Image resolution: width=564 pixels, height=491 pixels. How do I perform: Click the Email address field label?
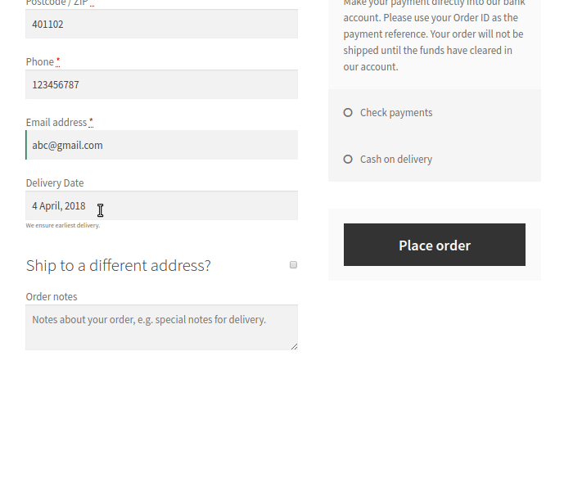56,123
